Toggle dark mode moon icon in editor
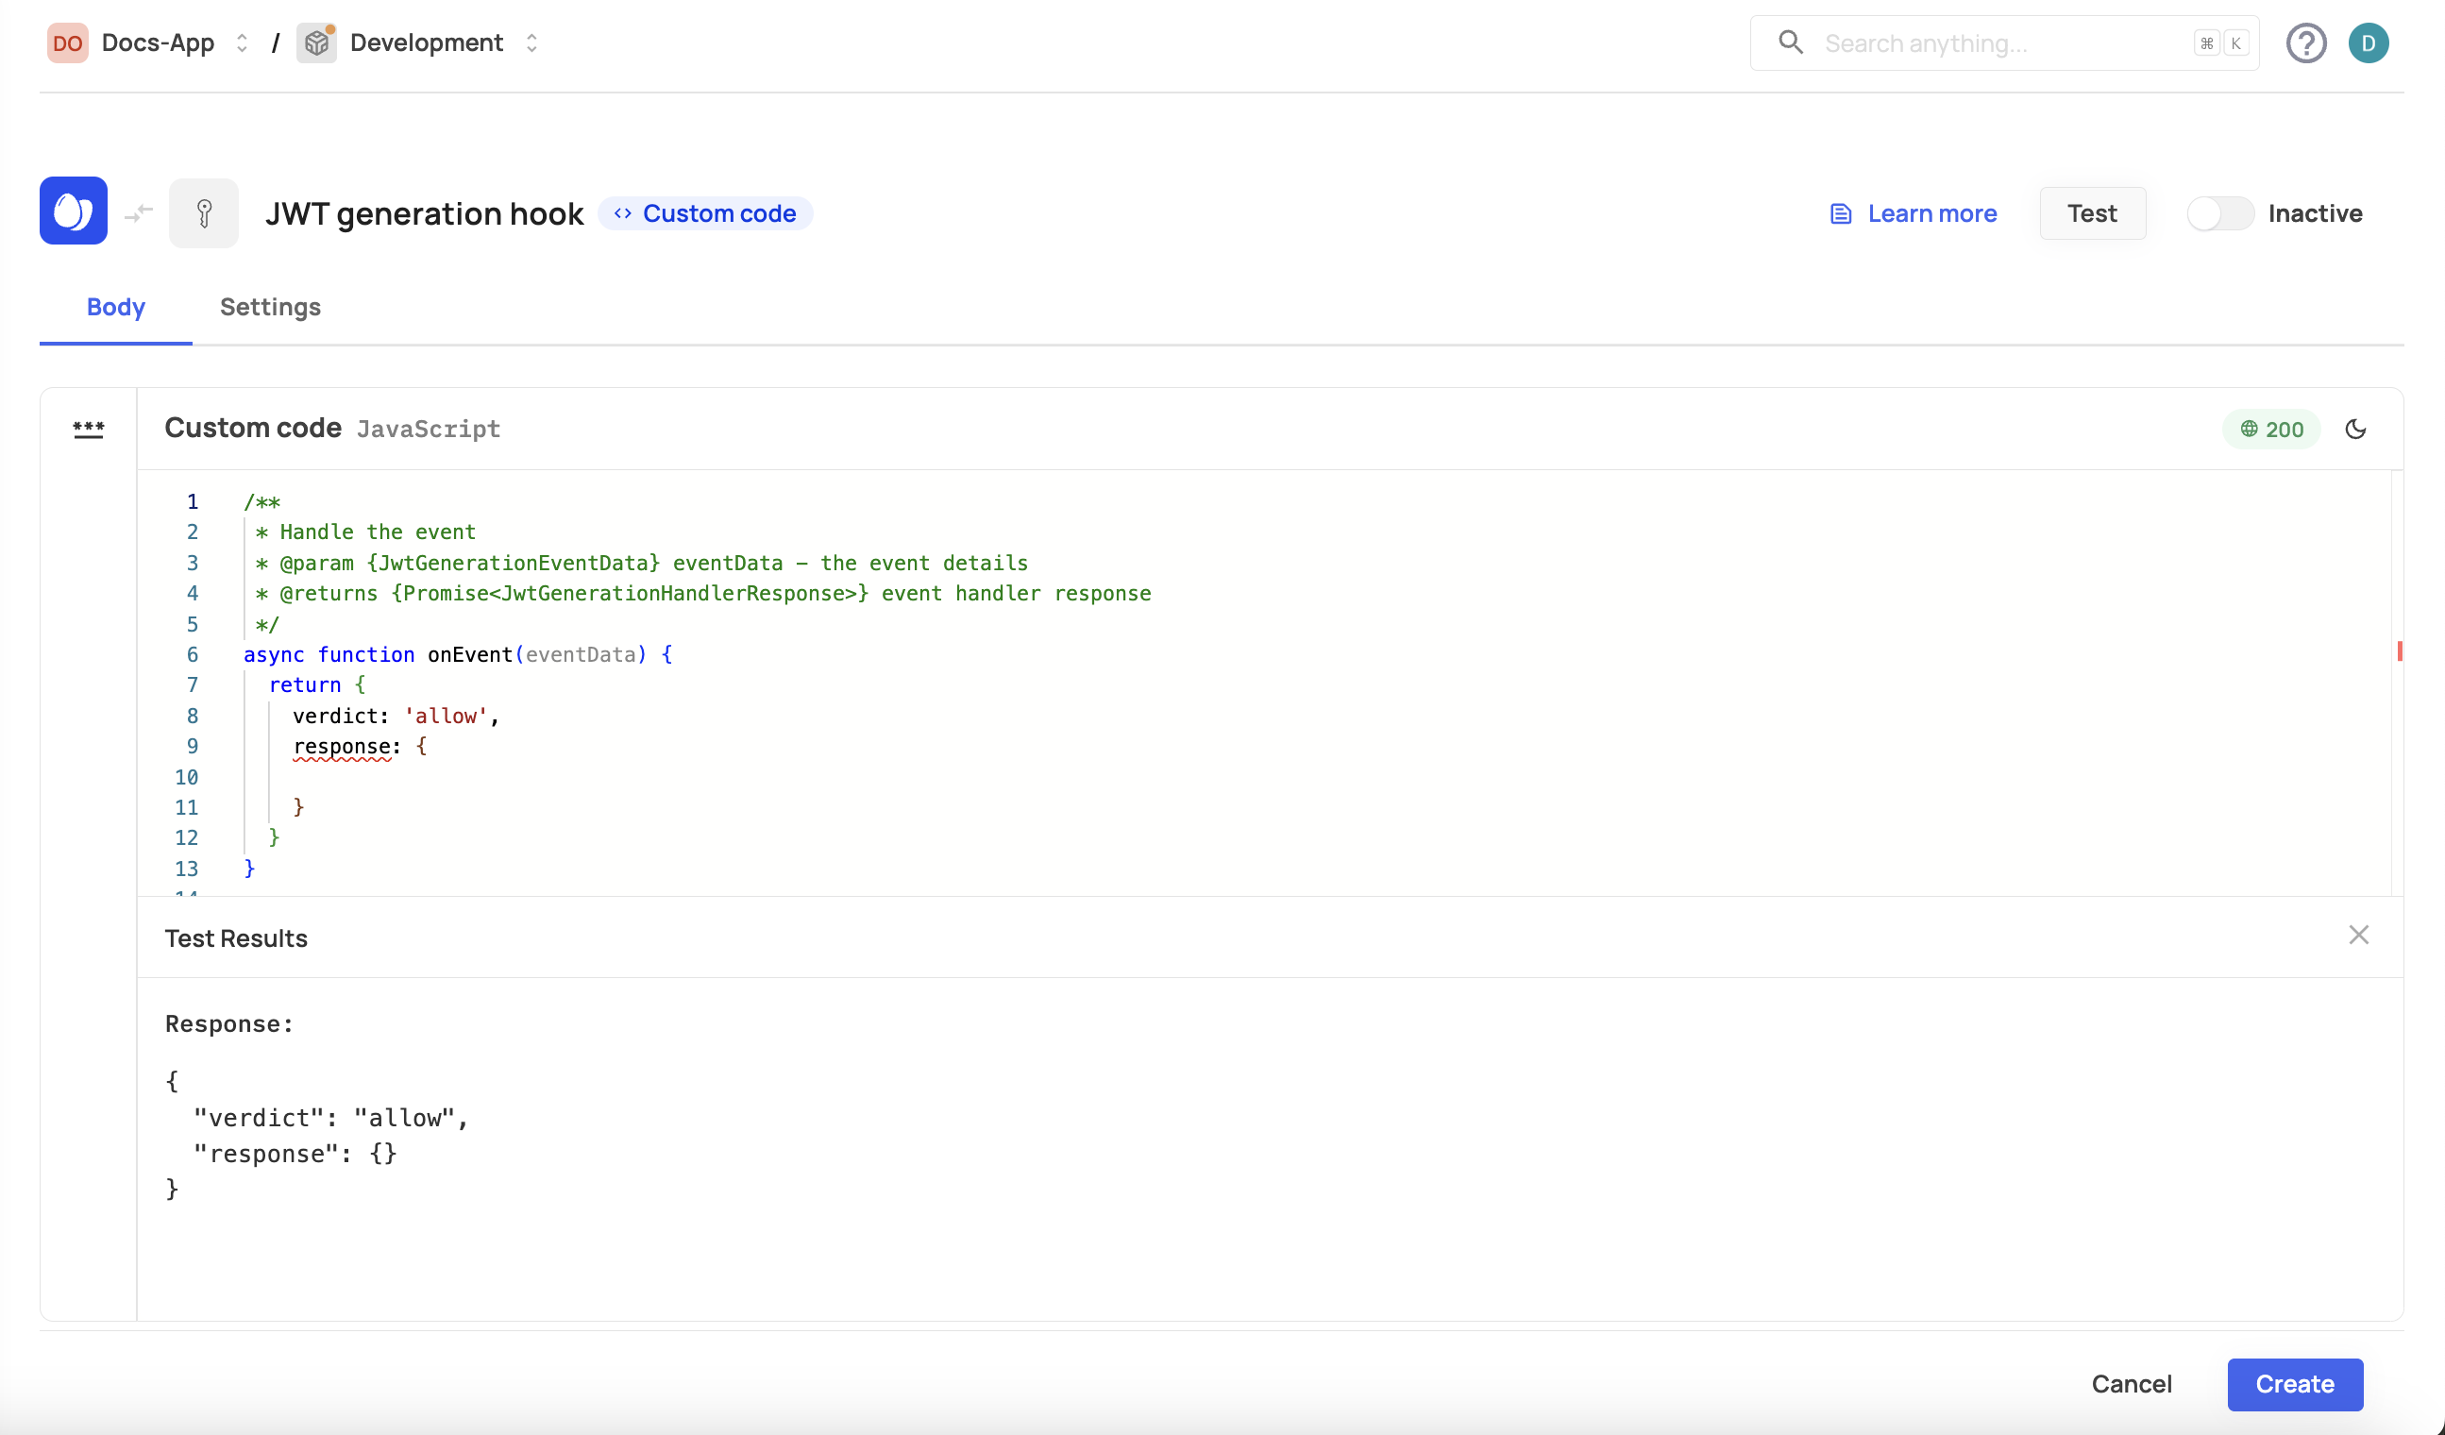 pyautogui.click(x=2354, y=429)
